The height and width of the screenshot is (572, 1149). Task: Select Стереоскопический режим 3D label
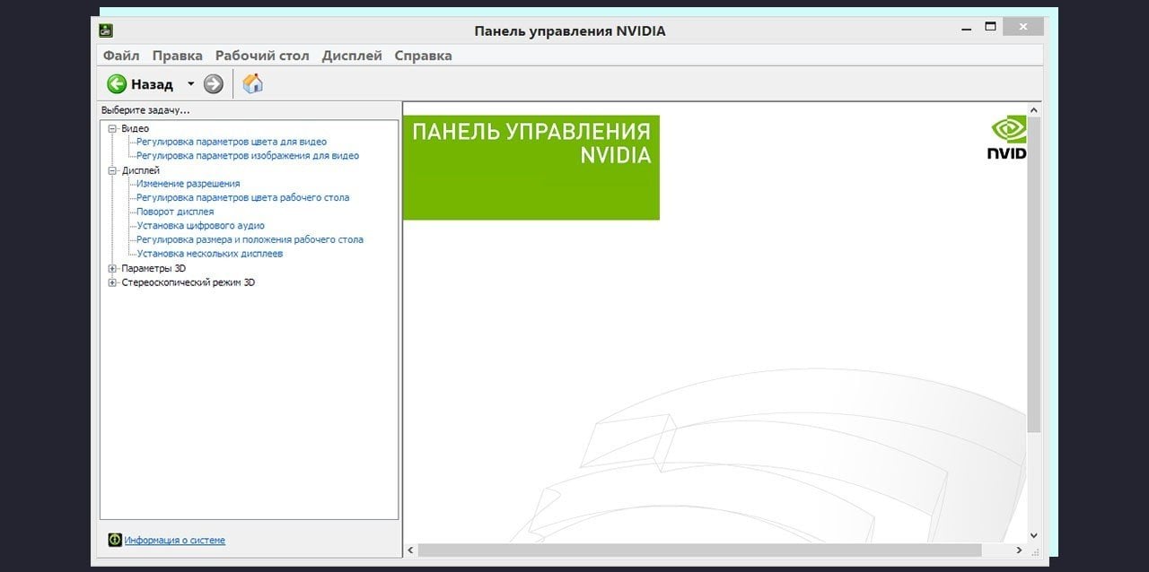189,282
